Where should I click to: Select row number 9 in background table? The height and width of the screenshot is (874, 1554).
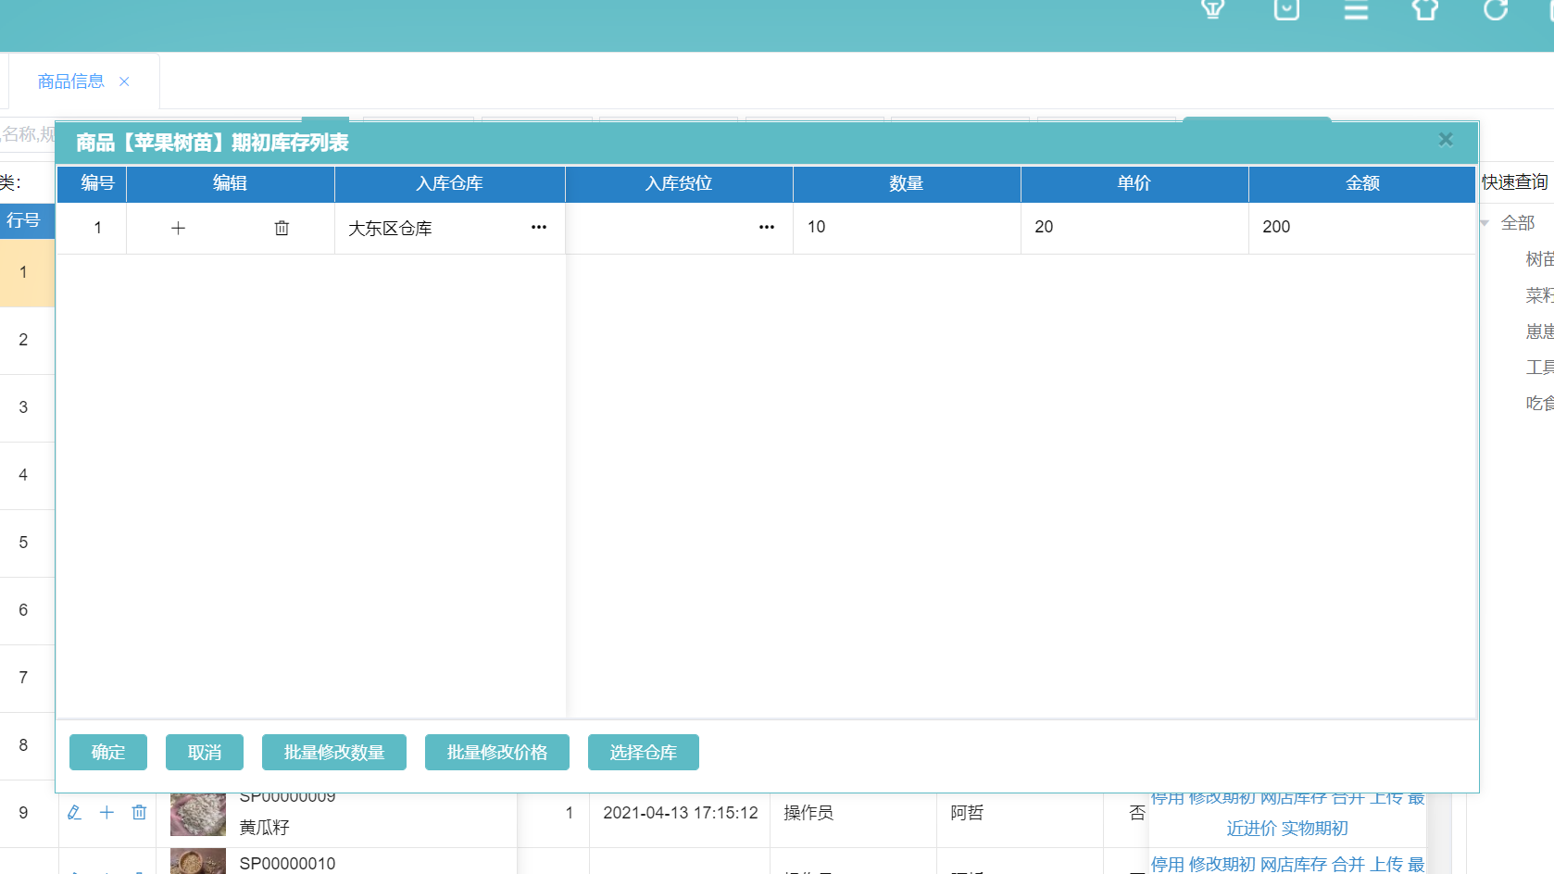tap(23, 814)
